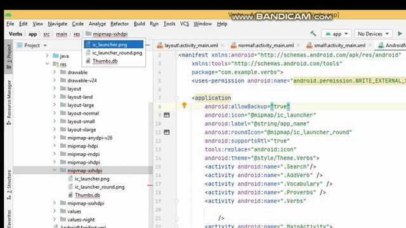Viewport: 406px width, 228px height.
Task: Select ic_launcher.png in breadcrumb popup
Action: 114,44
